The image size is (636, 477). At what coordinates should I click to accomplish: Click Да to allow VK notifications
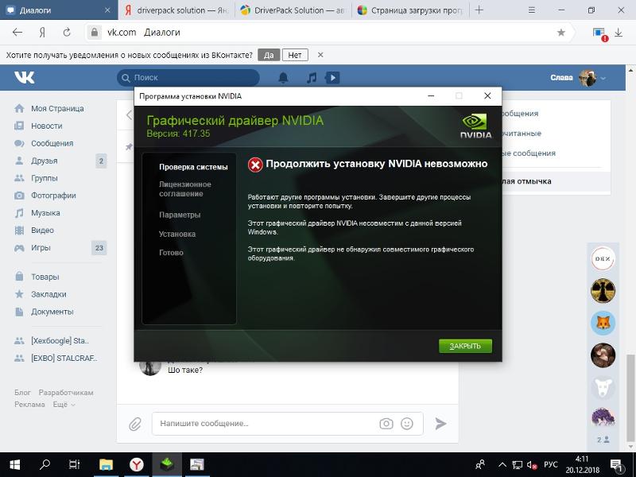pos(269,55)
